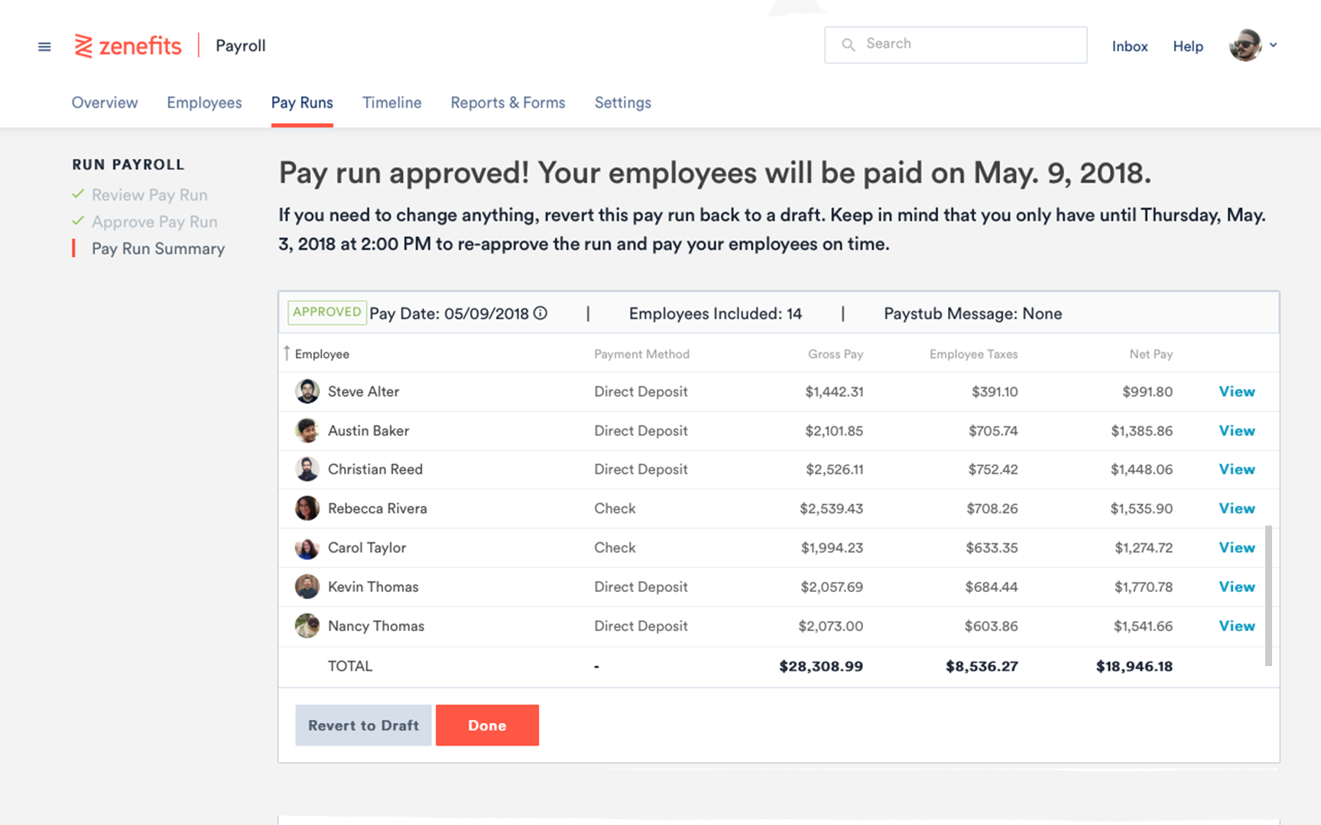1321x825 pixels.
Task: Click Rebecca Rivera's profile photo
Action: click(307, 508)
